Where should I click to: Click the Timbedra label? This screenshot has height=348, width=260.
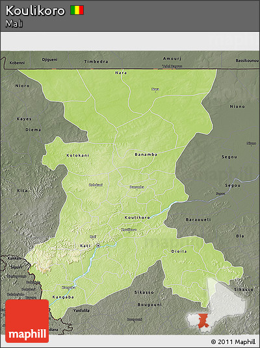[x=96, y=62]
